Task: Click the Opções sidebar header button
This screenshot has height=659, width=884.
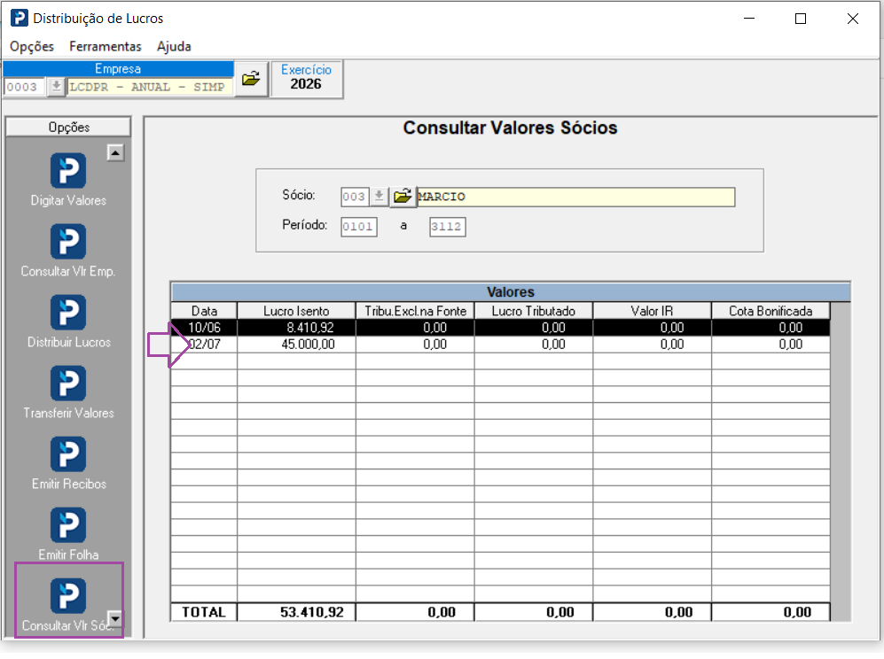Action: point(68,128)
